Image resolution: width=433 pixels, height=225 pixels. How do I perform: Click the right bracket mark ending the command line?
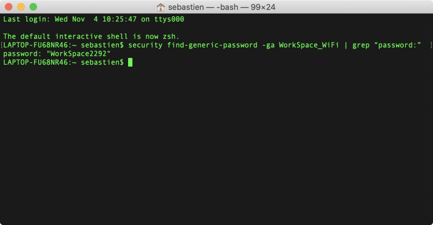(x=431, y=45)
